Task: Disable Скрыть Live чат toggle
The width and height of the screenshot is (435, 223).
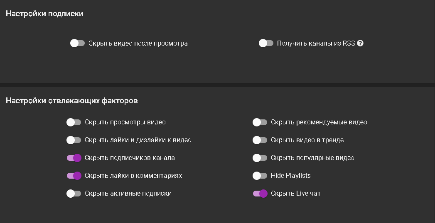Action: tap(260, 194)
